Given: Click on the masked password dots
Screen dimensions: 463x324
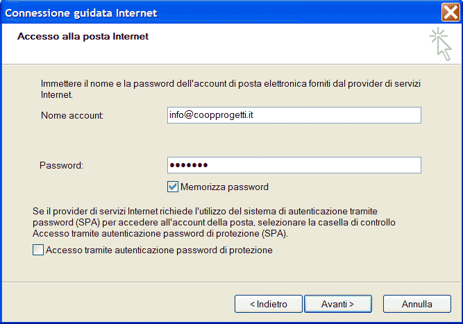Looking at the screenshot, I should 189,165.
